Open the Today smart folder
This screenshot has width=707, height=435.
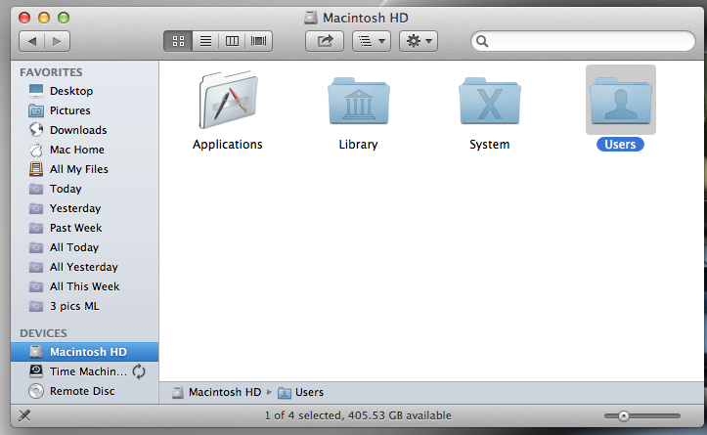pos(85,189)
